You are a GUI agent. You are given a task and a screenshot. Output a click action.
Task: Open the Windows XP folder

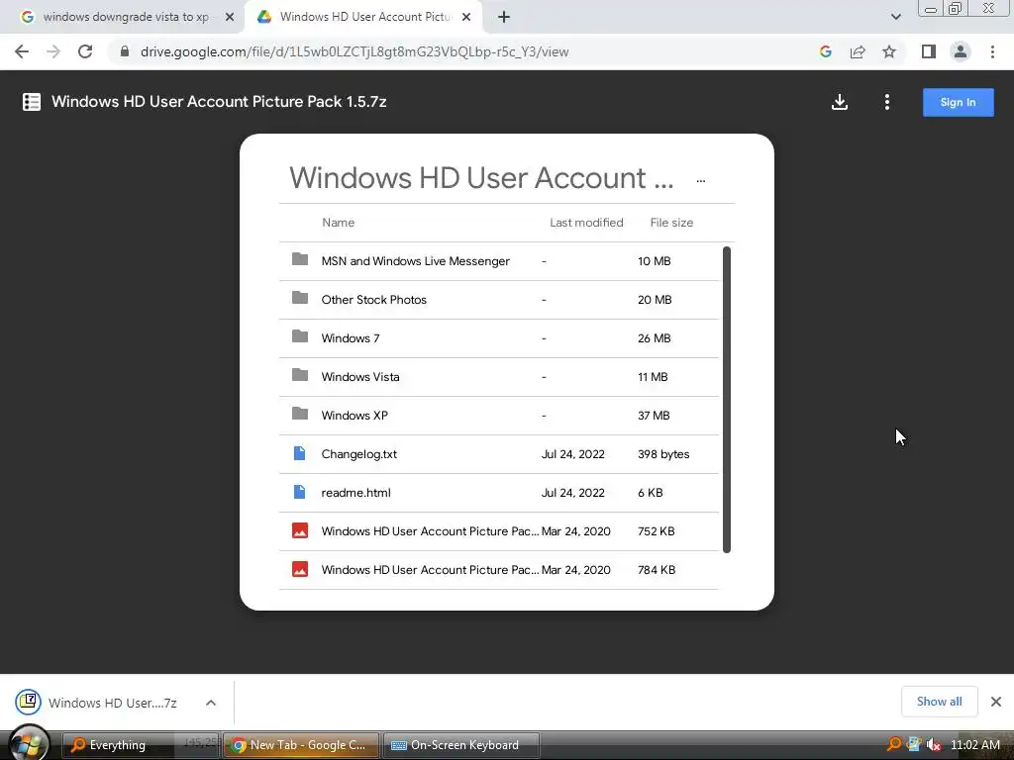pyautogui.click(x=499, y=416)
